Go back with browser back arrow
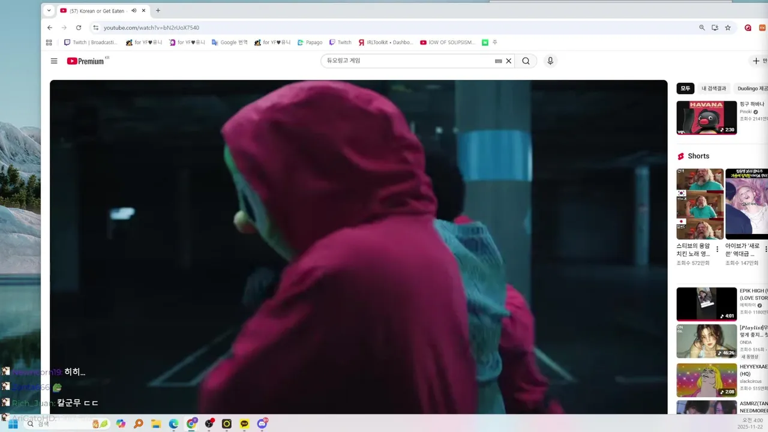The image size is (768, 432). click(x=50, y=28)
